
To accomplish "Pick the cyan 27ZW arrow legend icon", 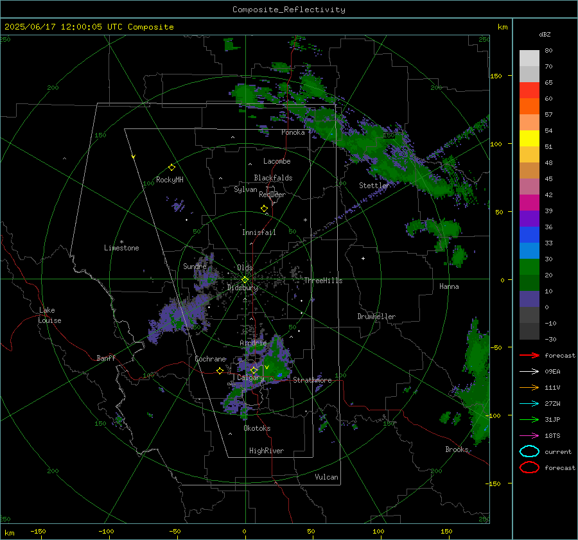I will click(x=529, y=404).
